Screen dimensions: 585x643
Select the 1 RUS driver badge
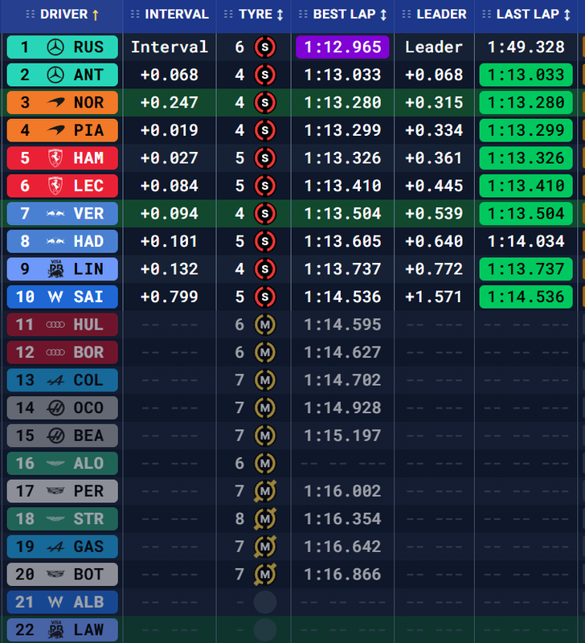(63, 47)
